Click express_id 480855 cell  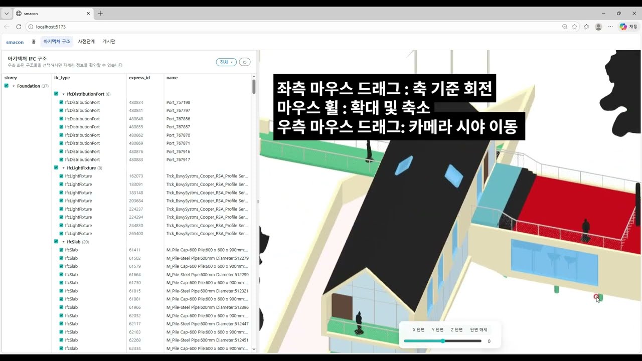136,127
